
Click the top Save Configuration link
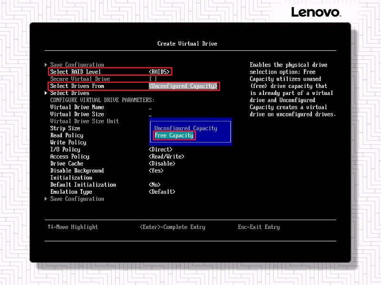(x=77, y=65)
